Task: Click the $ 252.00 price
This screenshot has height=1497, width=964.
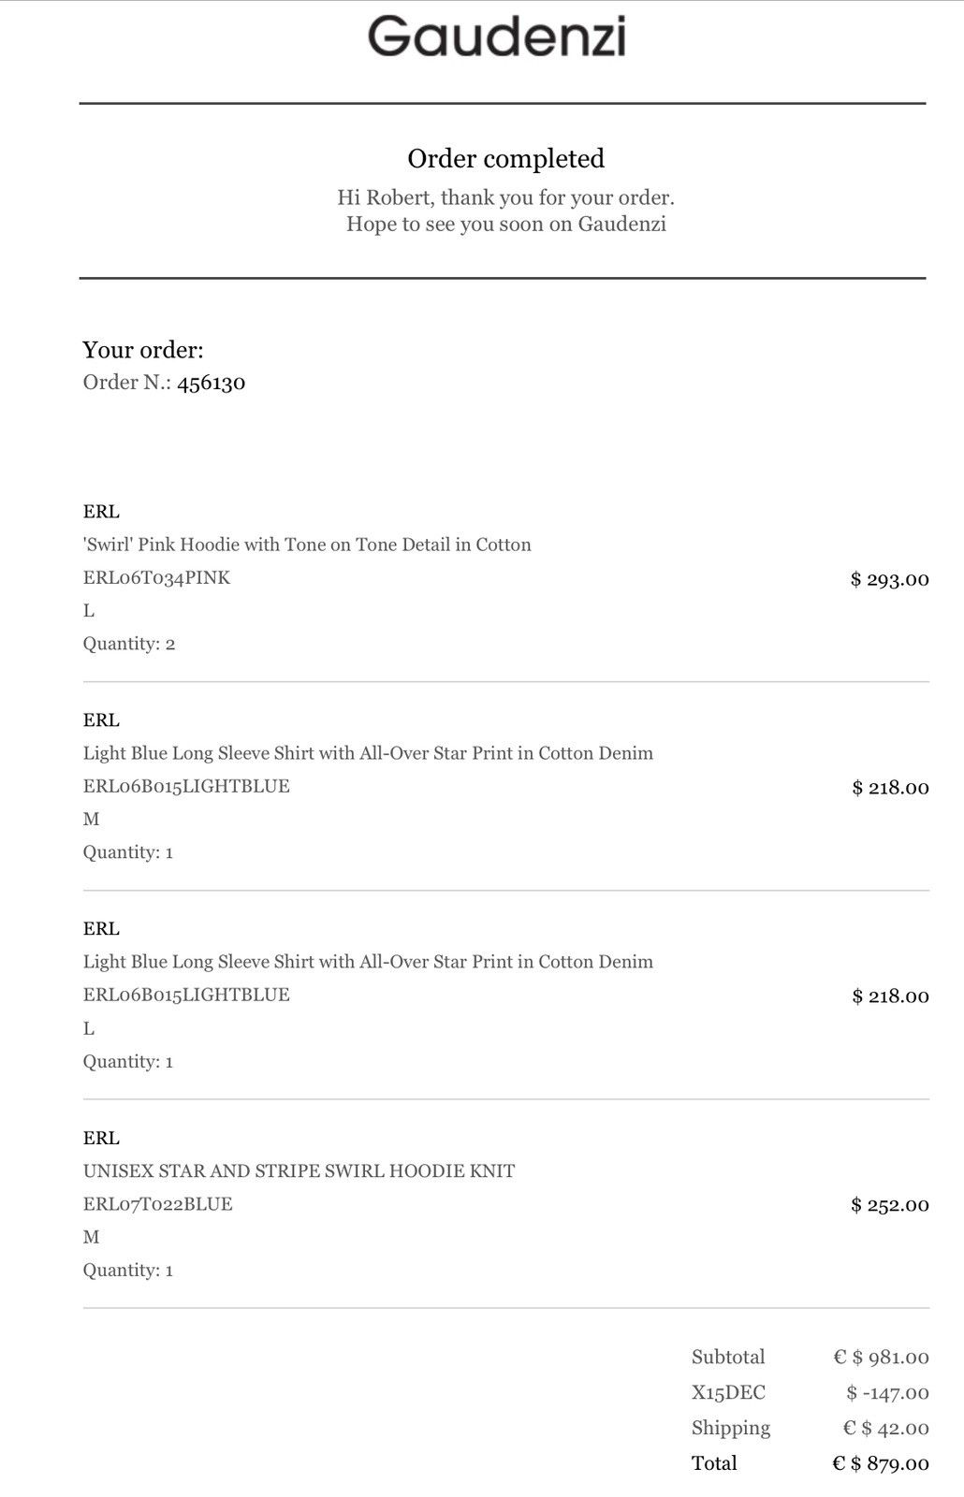Action: [x=889, y=1205]
